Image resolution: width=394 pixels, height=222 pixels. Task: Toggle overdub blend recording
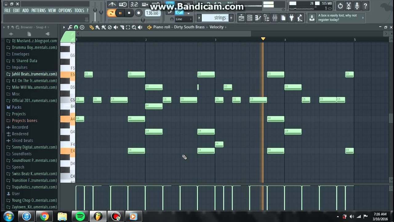click(x=145, y=4)
